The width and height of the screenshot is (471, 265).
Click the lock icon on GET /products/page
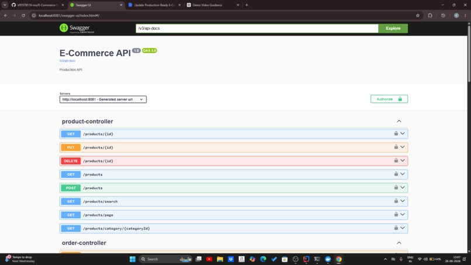pyautogui.click(x=396, y=215)
